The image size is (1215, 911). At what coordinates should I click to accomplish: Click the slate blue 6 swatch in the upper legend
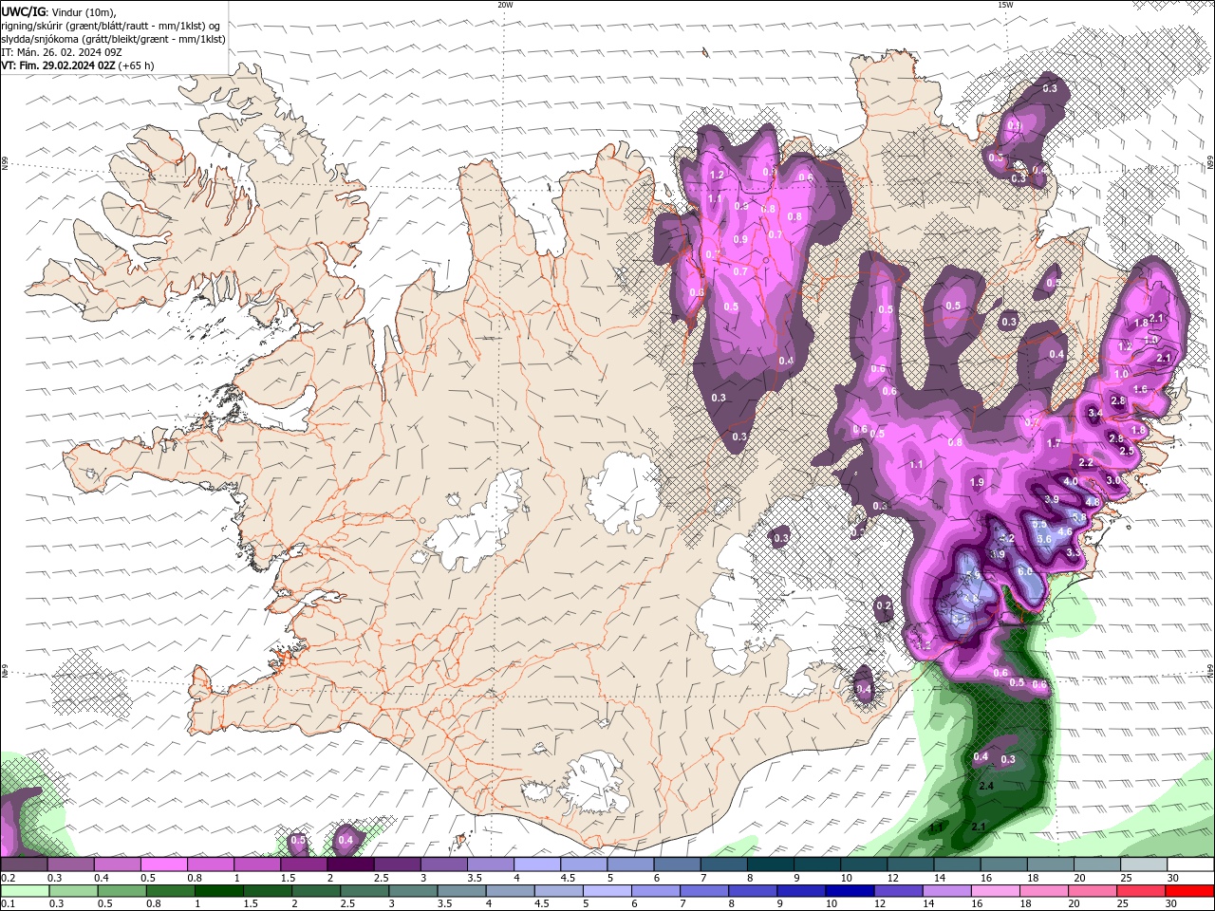[x=677, y=865]
